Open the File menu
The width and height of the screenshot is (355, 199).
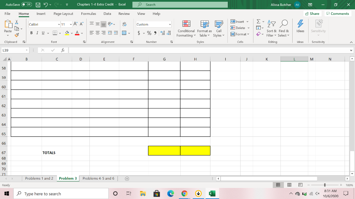coord(8,13)
